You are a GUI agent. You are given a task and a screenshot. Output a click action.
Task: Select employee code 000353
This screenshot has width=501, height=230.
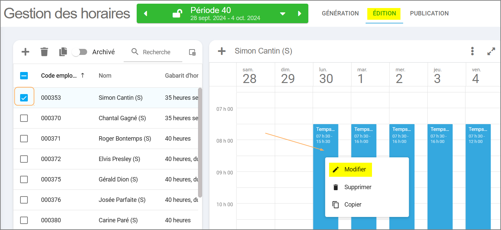point(51,98)
